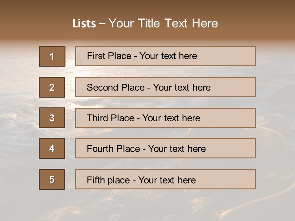Click the number 5 box
295x221 pixels.
[52, 179]
